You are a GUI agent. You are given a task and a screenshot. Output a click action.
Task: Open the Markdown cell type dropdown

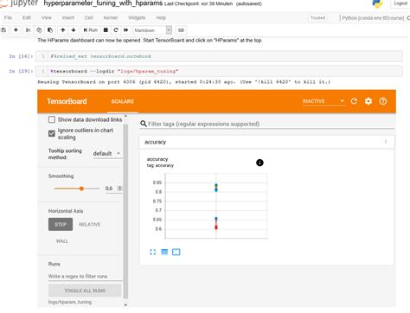153,30
